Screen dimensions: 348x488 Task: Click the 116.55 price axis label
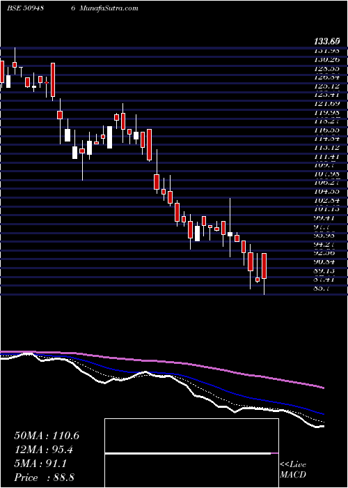[x=326, y=130]
